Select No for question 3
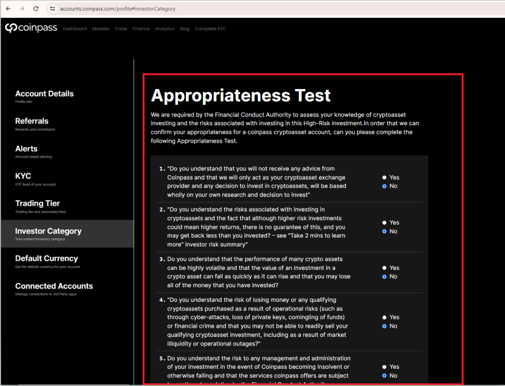Screen dimensions: 505x386 point(384,276)
